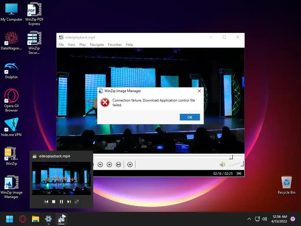Open the Favorites menu
The image size is (301, 226).
tap(115, 45)
